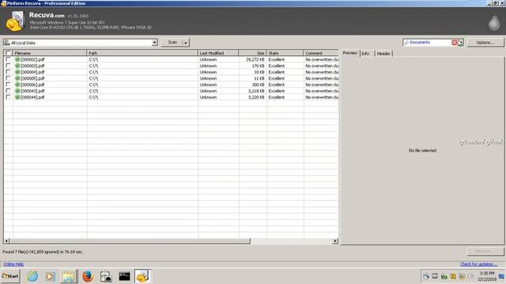Select the file [000003].pdf

pyautogui.click(x=32, y=65)
